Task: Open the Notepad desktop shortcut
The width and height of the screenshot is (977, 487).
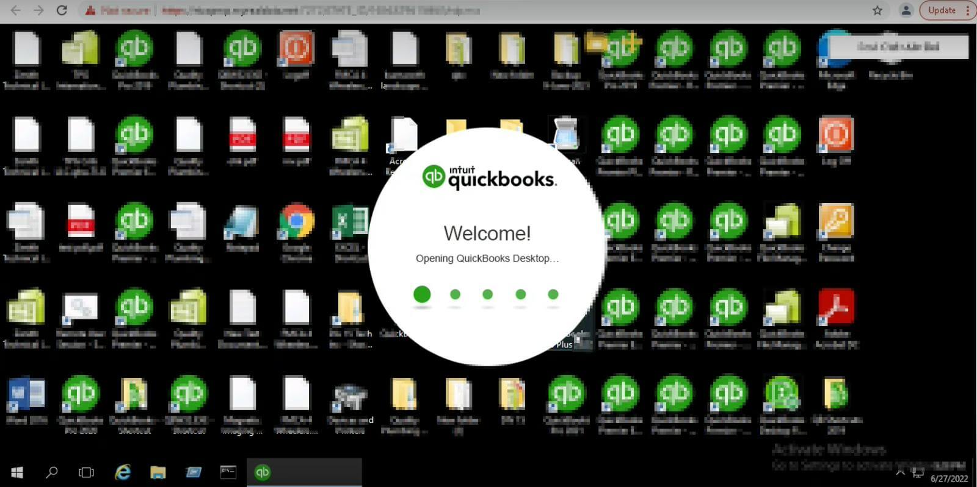Action: 242,222
